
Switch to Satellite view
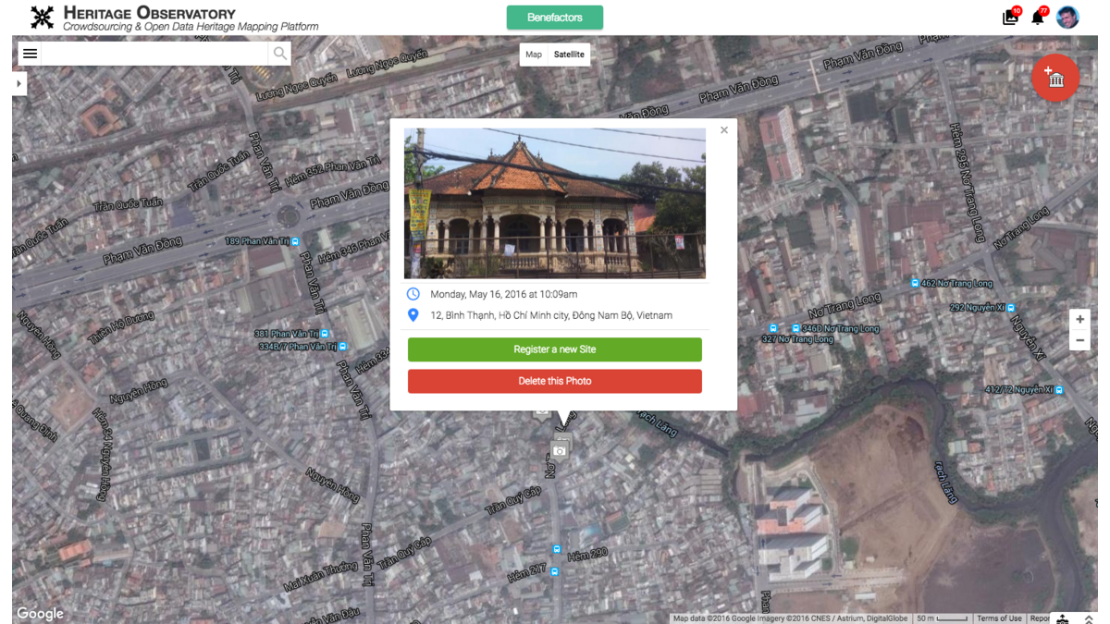(x=569, y=55)
